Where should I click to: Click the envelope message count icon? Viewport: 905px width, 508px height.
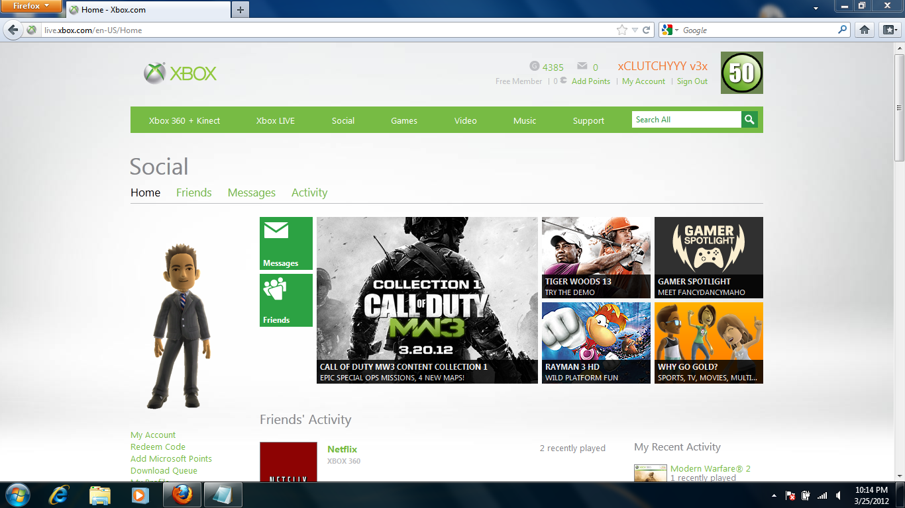(582, 66)
